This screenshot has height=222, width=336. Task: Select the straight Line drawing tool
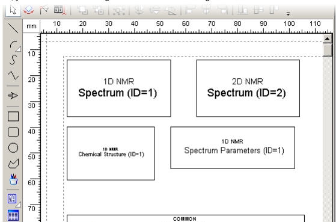(13, 28)
